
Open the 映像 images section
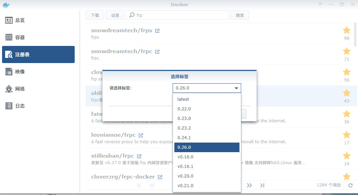(38, 72)
